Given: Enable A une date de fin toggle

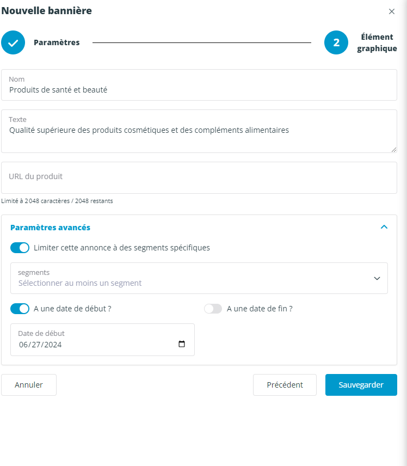Looking at the screenshot, I should (213, 309).
